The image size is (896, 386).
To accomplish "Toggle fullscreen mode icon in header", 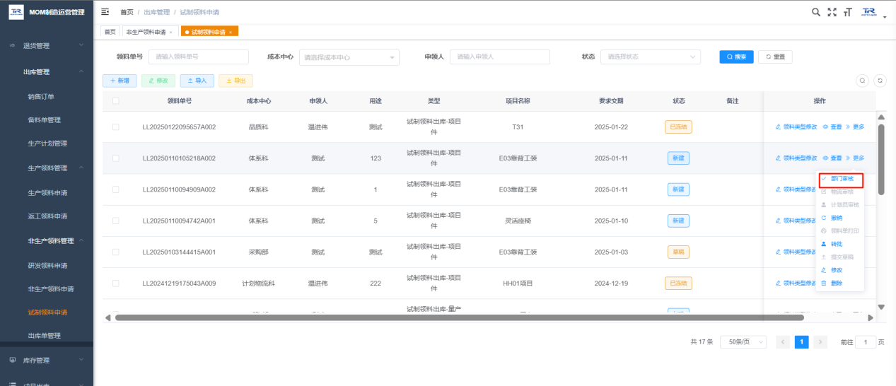I will (x=832, y=12).
